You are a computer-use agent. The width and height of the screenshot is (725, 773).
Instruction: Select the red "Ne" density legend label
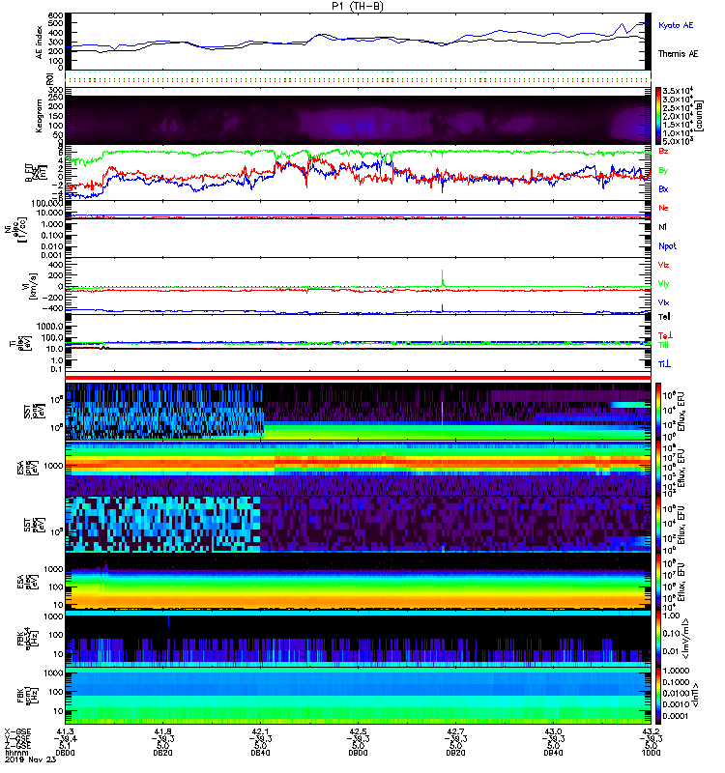point(663,208)
